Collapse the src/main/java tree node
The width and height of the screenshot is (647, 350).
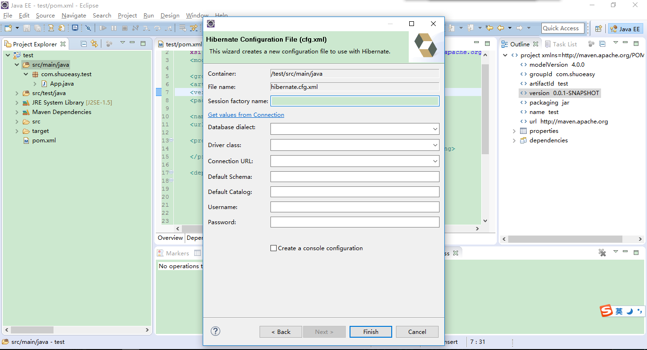click(17, 65)
